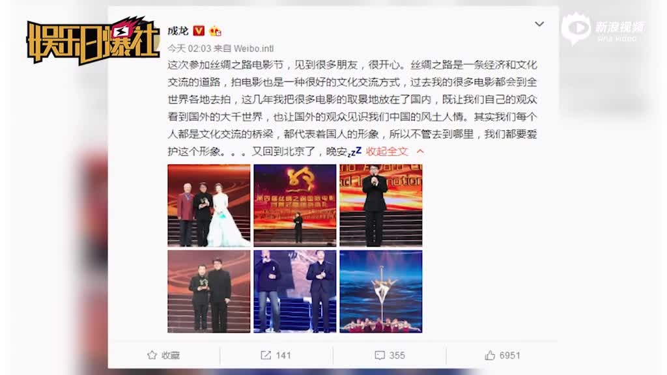Open photo of two men holding trophy
This screenshot has height=375, width=667.
pyautogui.click(x=209, y=291)
